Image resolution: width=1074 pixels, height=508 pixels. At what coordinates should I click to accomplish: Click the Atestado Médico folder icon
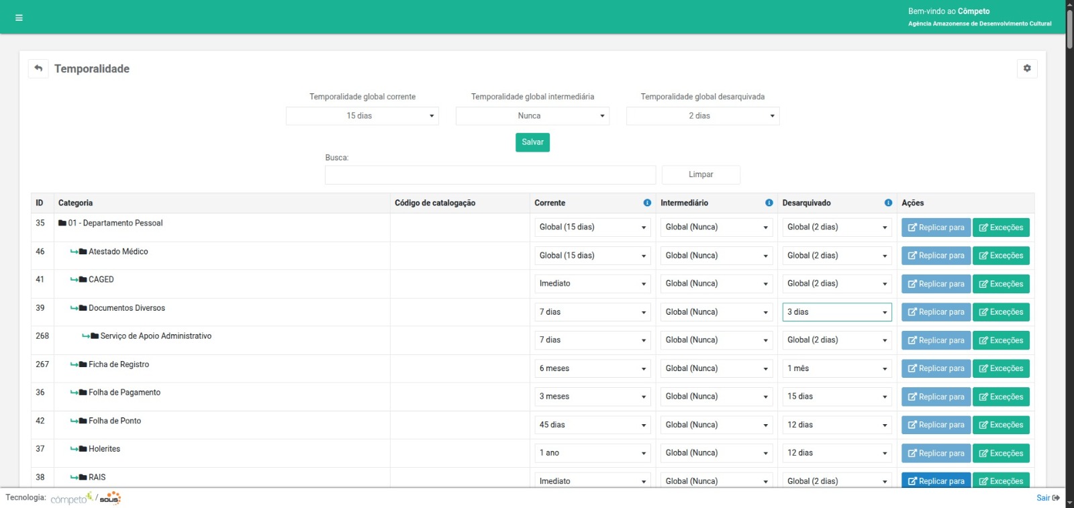83,252
